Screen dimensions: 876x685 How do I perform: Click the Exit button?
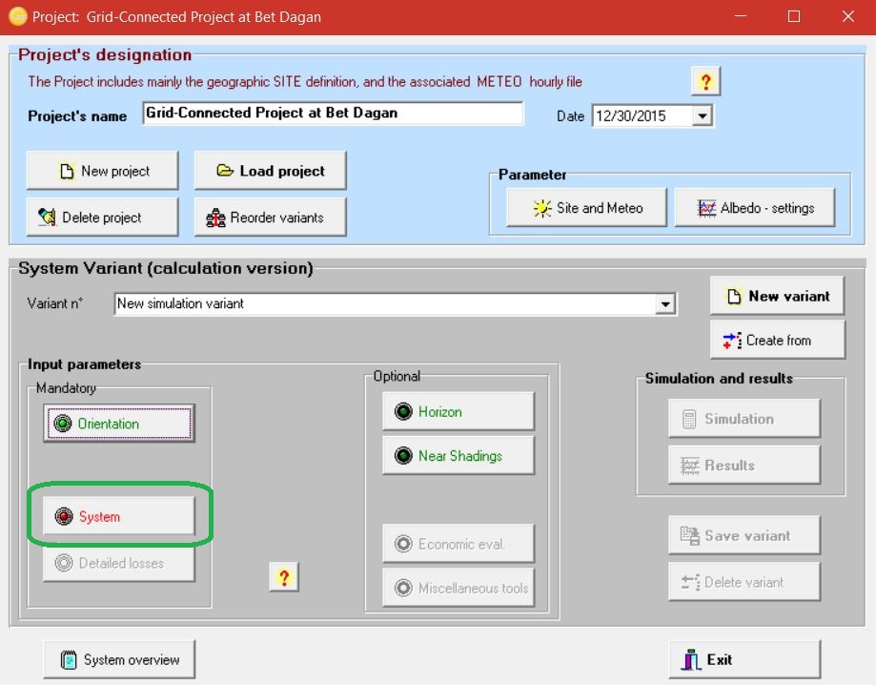click(744, 660)
